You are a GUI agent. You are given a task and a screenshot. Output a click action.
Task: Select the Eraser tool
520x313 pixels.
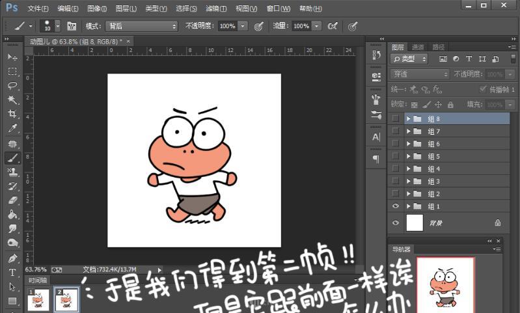12,200
